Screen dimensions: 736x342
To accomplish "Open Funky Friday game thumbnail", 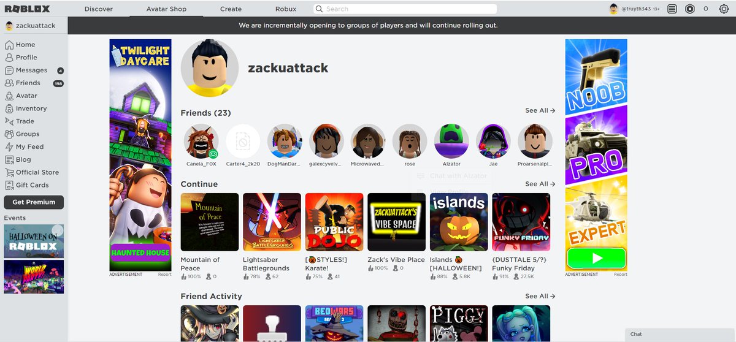I will [521, 222].
